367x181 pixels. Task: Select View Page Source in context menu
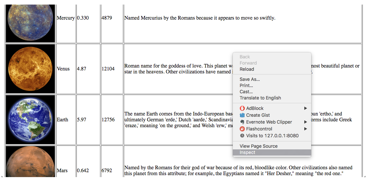point(272,146)
